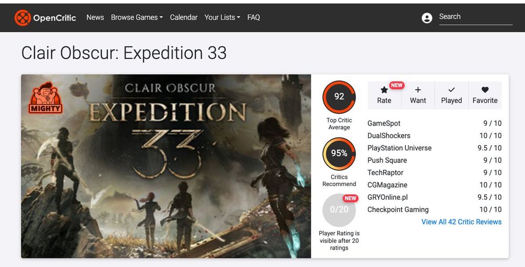The image size is (525, 267).
Task: Mark game as Played
Action: click(x=451, y=96)
